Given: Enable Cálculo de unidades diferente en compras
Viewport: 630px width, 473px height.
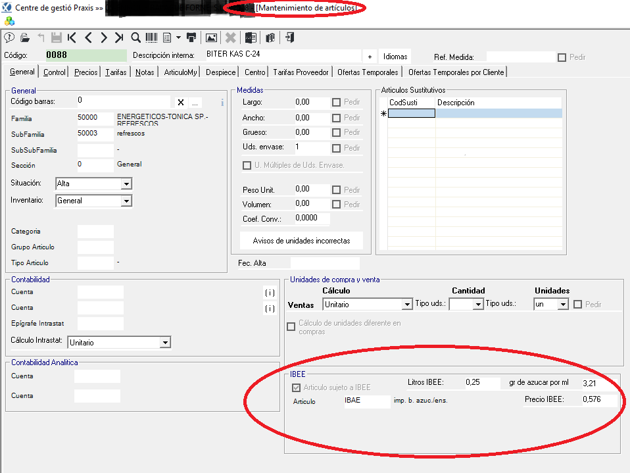Looking at the screenshot, I should click(x=291, y=327).
